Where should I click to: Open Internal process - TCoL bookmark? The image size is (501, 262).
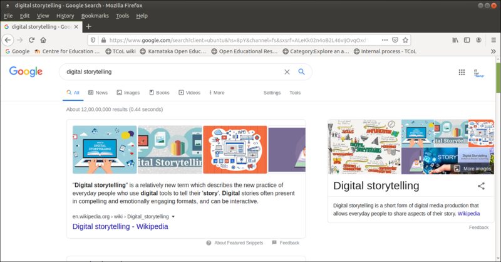click(385, 51)
